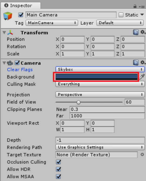The height and width of the screenshot is (181, 146).
Task: Uncheck Allow HDR
Action: [x=59, y=169]
